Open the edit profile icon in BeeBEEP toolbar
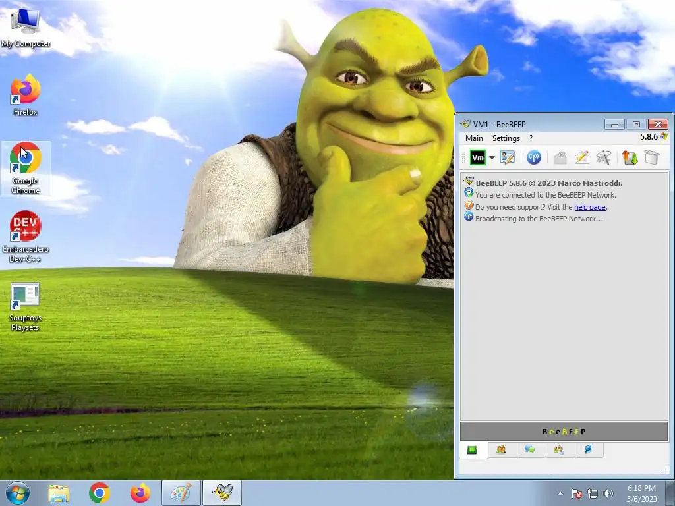The image size is (675, 506). point(507,157)
